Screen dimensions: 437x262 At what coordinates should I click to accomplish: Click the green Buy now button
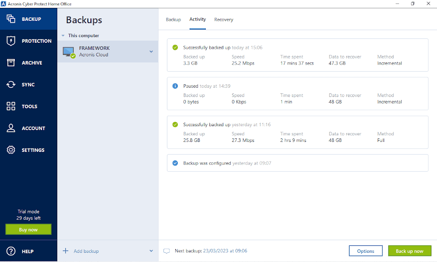28,229
